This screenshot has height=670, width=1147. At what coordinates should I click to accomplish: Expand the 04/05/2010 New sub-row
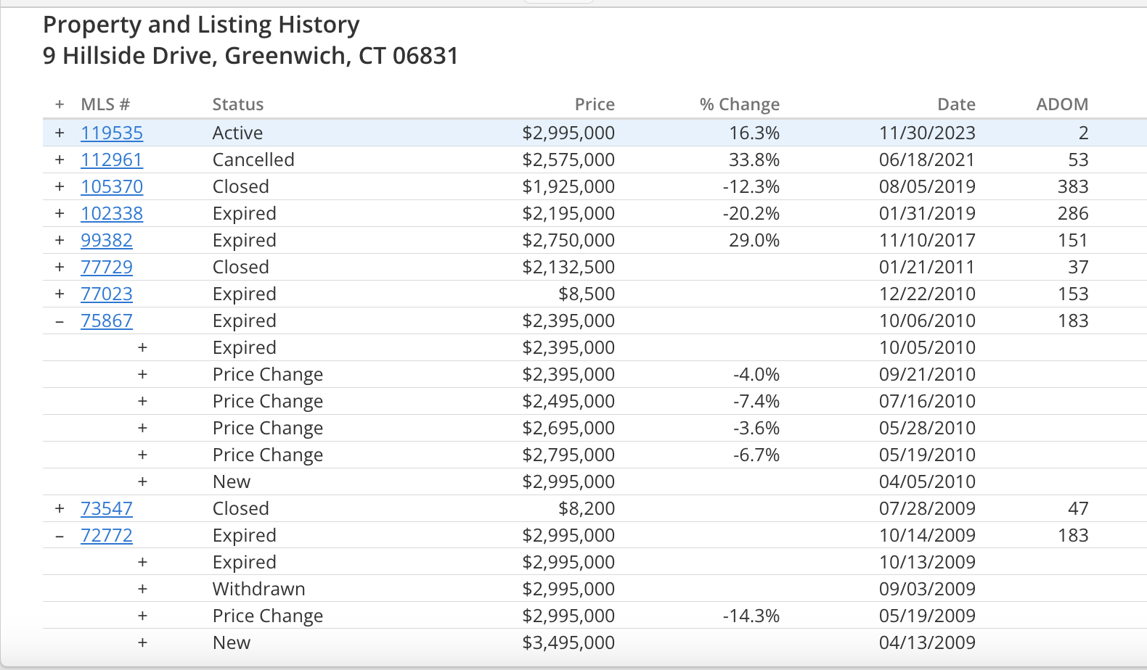pos(142,481)
